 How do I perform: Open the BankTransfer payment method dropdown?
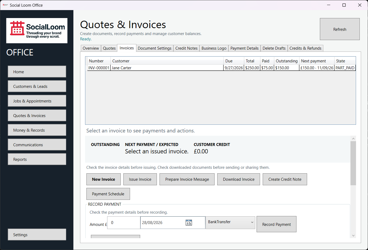230,222
